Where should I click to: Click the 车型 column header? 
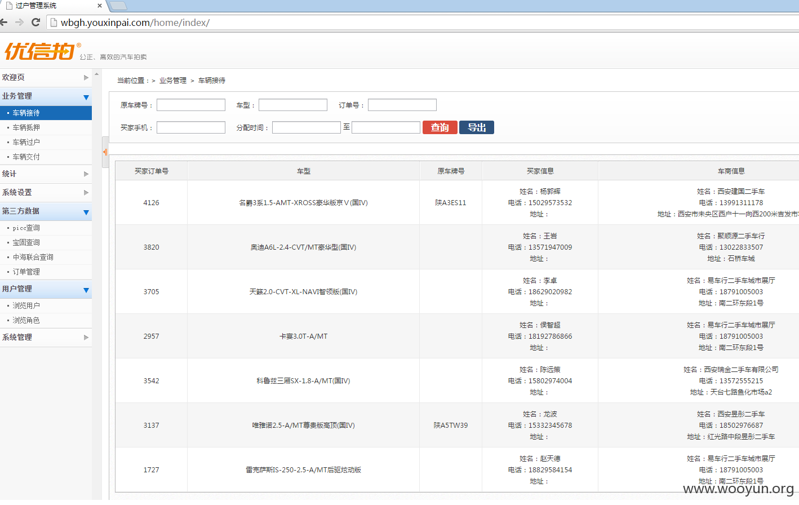point(304,171)
